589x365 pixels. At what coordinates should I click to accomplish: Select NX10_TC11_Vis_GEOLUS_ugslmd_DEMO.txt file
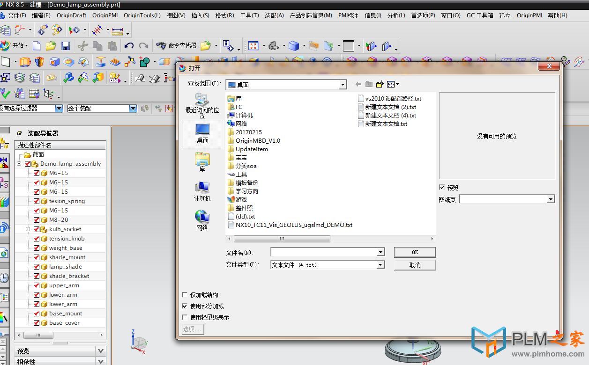[x=290, y=225]
